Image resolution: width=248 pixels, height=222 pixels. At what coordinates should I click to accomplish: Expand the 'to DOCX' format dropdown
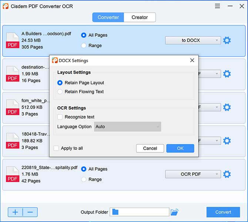[x=193, y=40]
